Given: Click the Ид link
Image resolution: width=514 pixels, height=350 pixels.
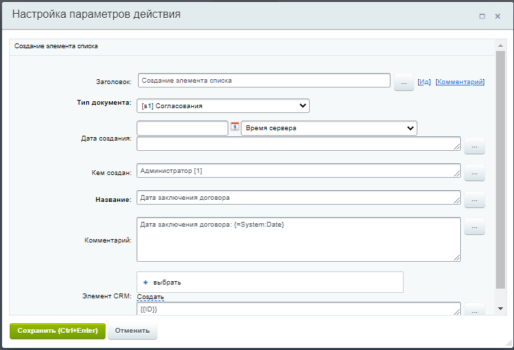Looking at the screenshot, I should point(424,82).
